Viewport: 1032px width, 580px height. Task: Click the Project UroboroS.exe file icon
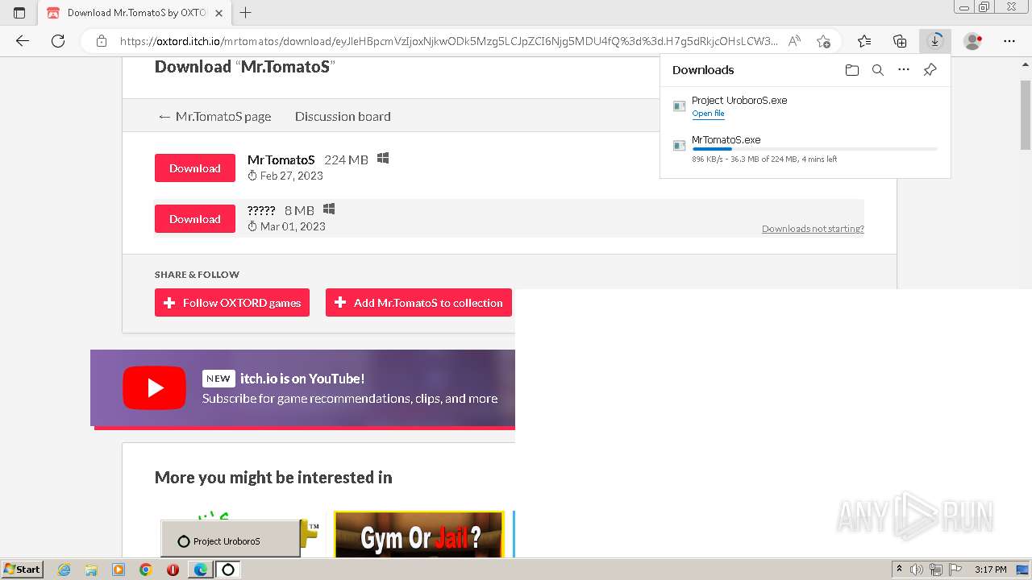(x=679, y=106)
